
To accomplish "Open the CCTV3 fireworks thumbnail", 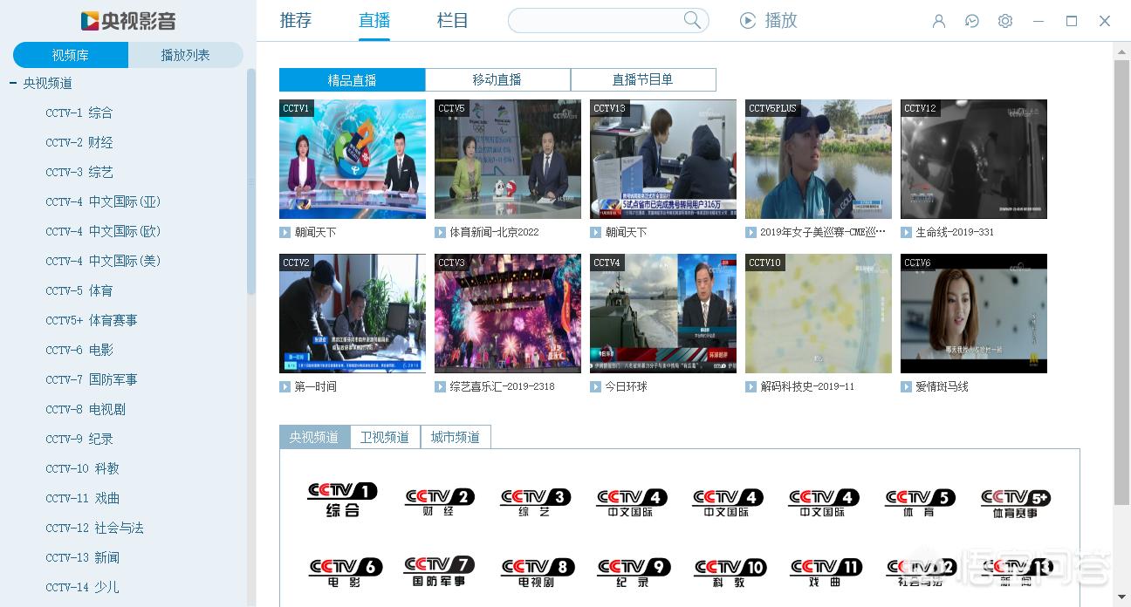I will point(508,313).
